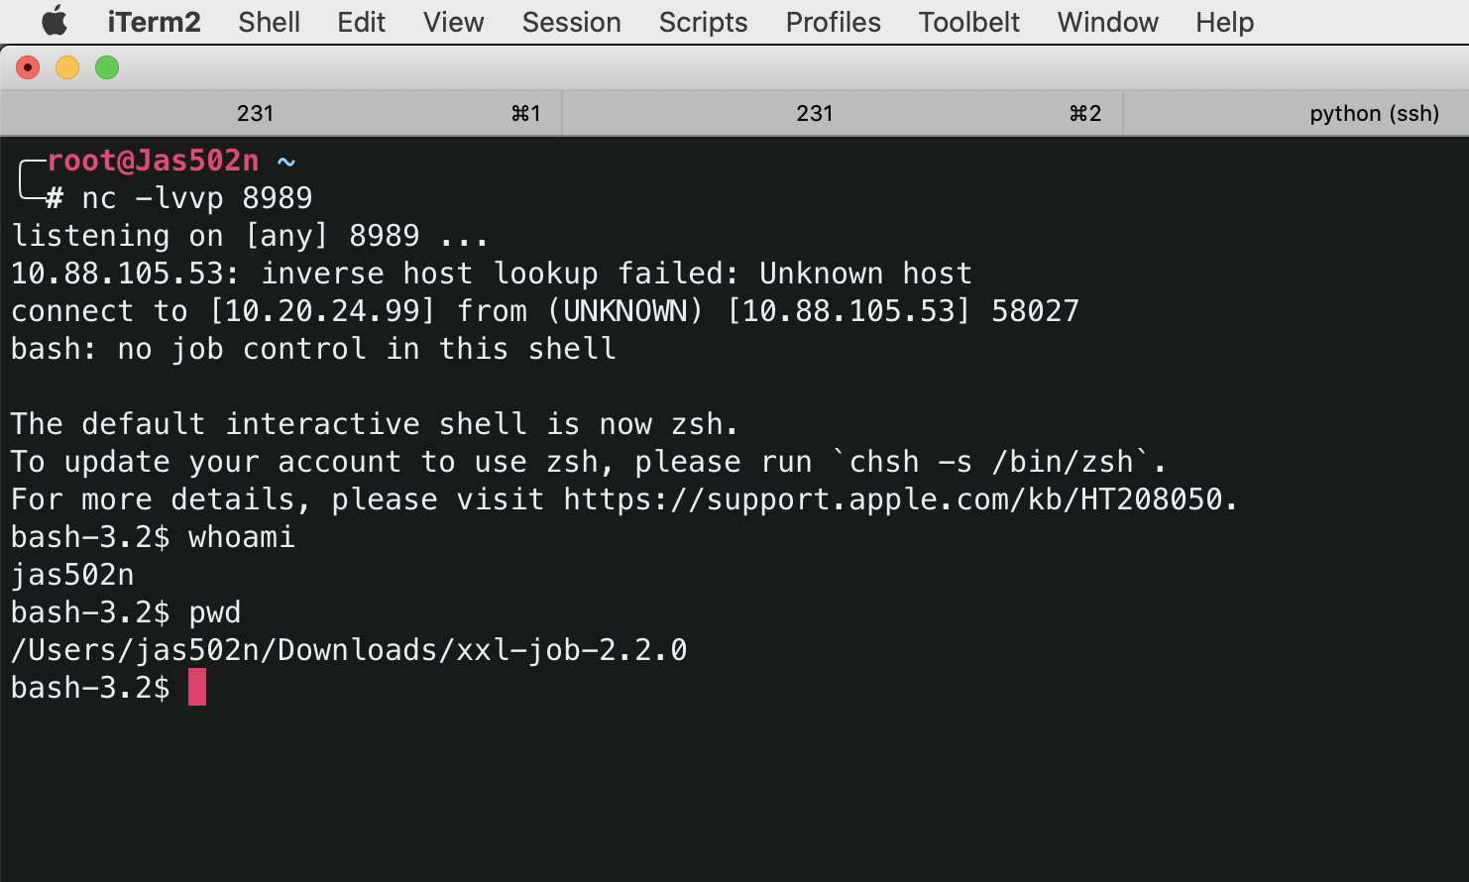Switch to the first 231 tab
This screenshot has width=1469, height=882.
[282, 113]
